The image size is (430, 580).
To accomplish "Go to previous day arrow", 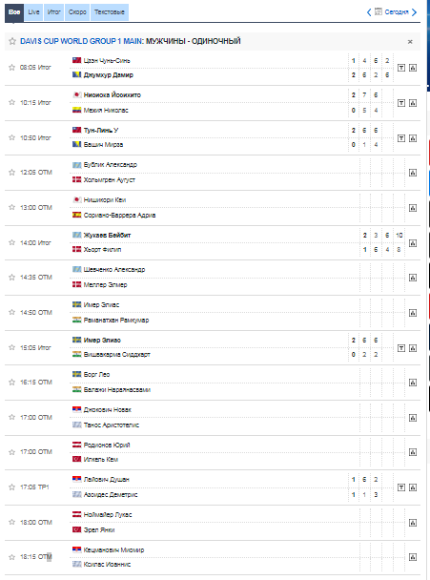I will [369, 12].
